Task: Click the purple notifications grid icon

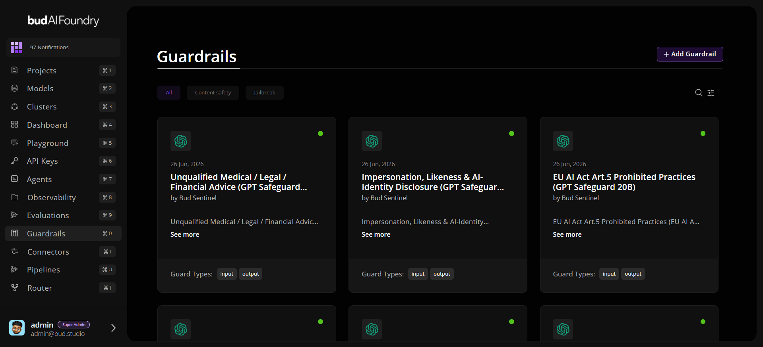Action: click(16, 47)
